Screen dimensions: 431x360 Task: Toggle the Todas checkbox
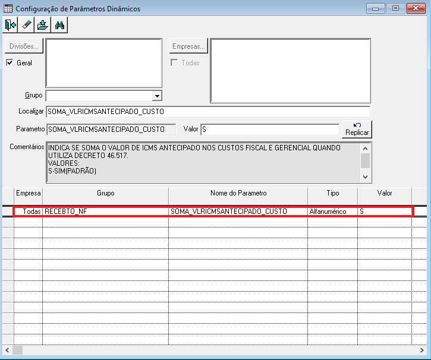[174, 62]
